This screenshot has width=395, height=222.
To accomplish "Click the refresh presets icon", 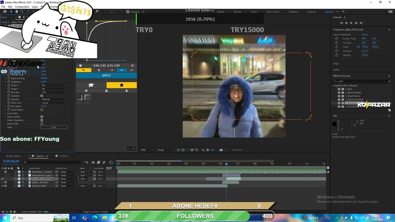I will 86,91.
